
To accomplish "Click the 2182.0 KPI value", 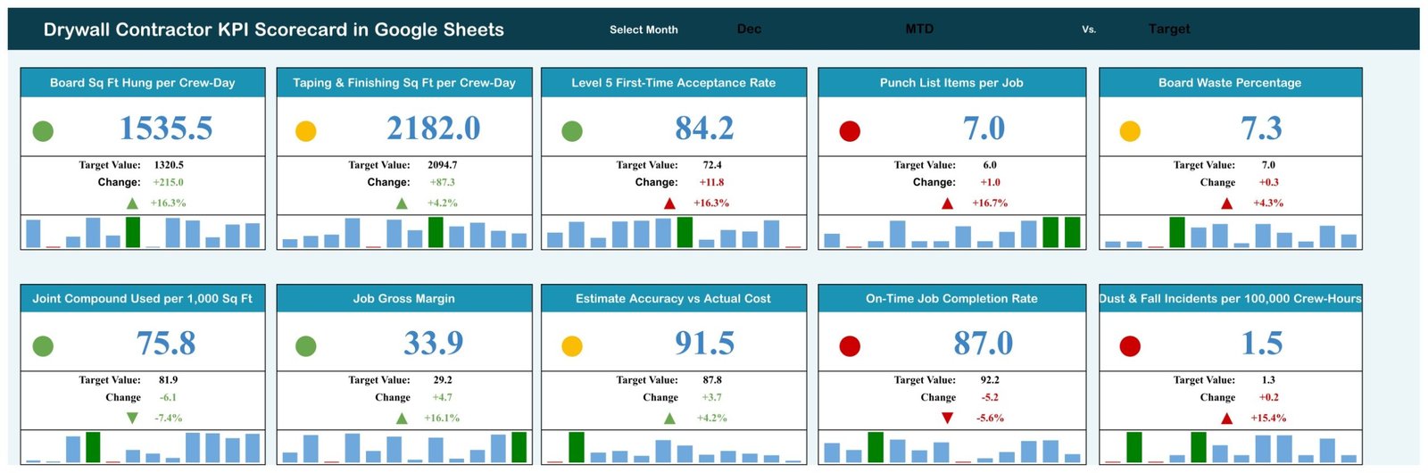I will (x=433, y=129).
